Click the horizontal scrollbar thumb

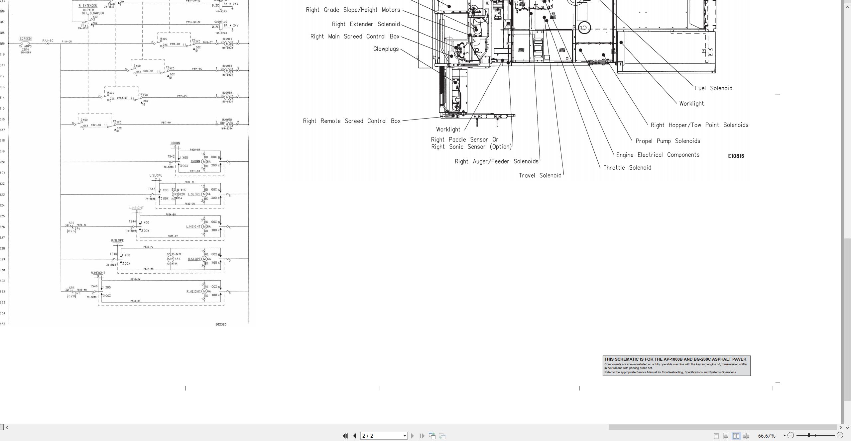tap(723, 427)
